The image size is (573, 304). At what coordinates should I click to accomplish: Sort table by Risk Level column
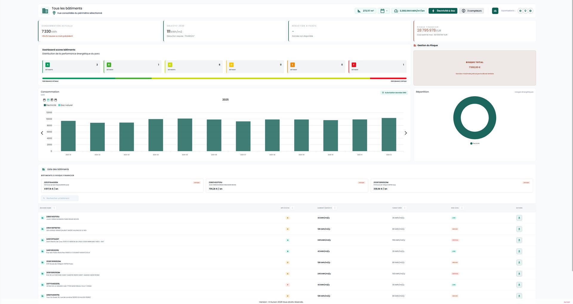point(457,208)
